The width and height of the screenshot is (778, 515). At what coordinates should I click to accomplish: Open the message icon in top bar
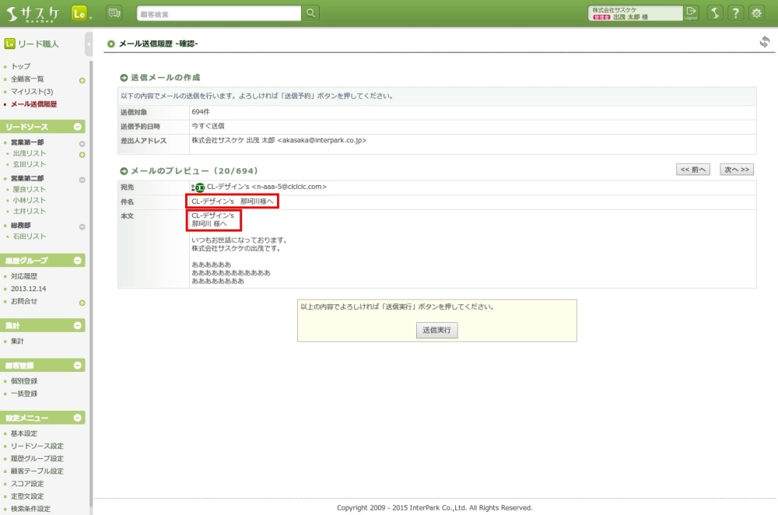coord(114,13)
